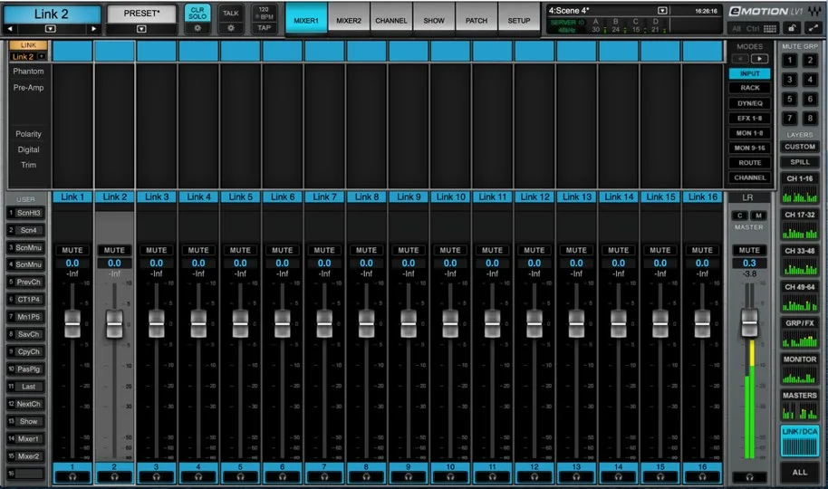This screenshot has height=489, width=828.
Task: Select the ROUTE mode
Action: (x=749, y=163)
